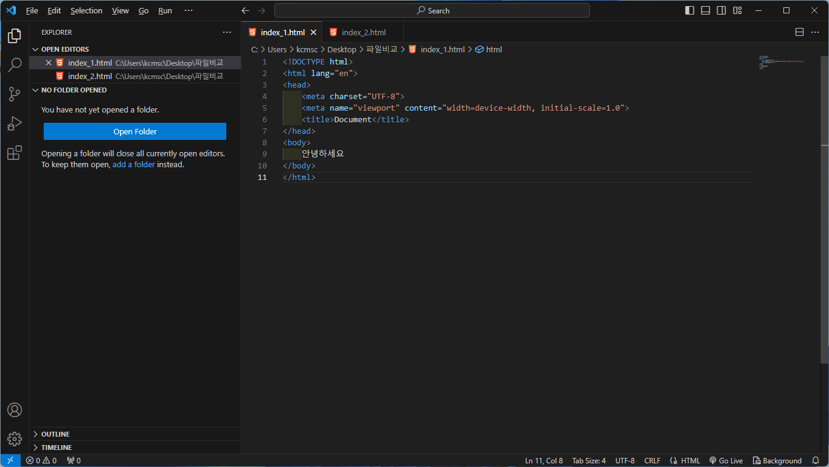Show more menu items ellipsis

coord(189,10)
